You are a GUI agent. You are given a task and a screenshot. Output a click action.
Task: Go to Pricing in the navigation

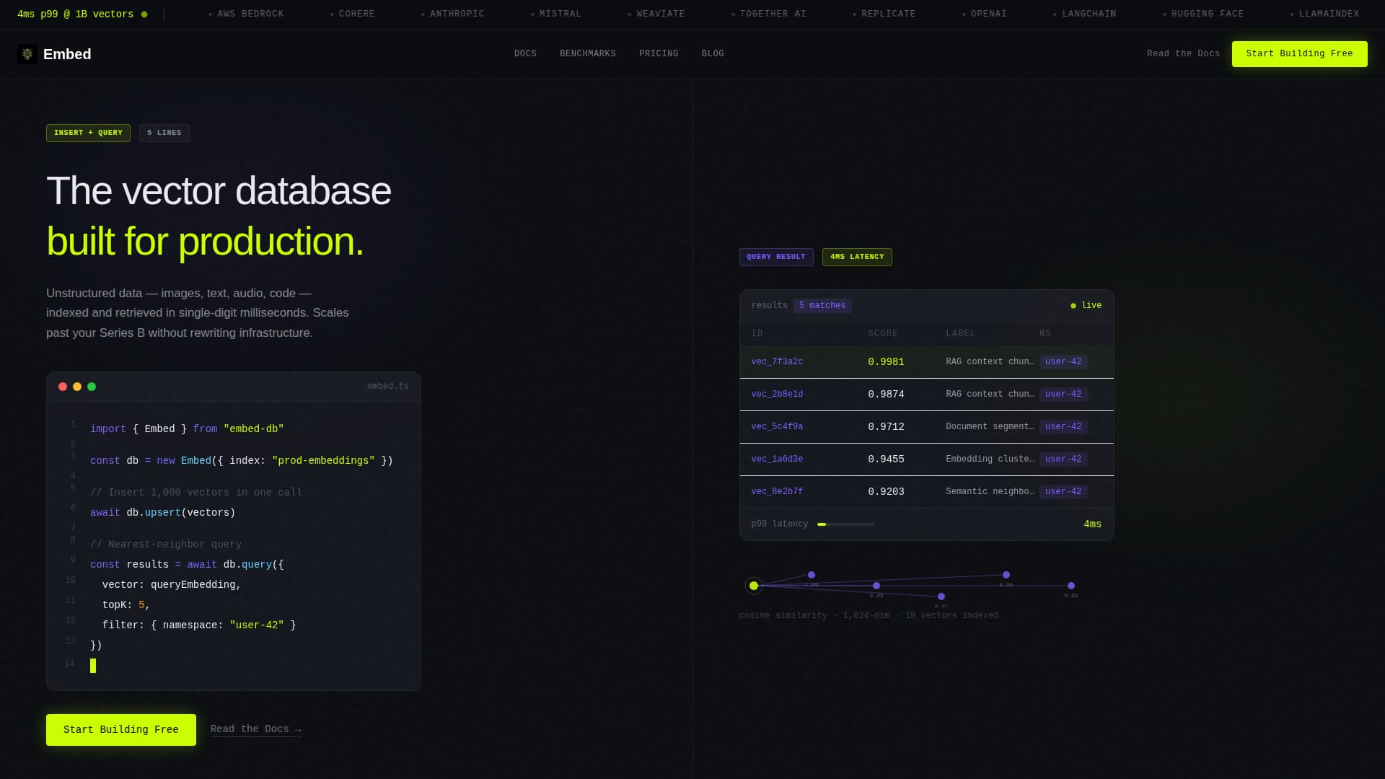[x=659, y=54]
